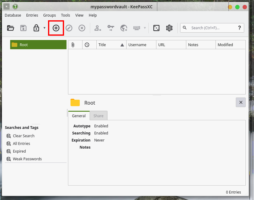Expand the Auto-Type dropdown arrow

[x=145, y=28]
